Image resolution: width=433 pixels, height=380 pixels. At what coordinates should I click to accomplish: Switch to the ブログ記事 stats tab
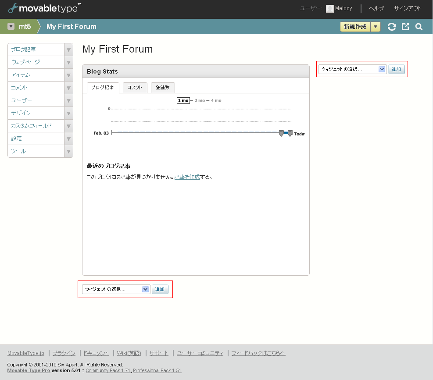coord(103,88)
